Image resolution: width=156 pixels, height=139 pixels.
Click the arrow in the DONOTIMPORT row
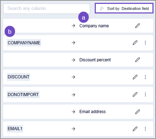point(73,95)
